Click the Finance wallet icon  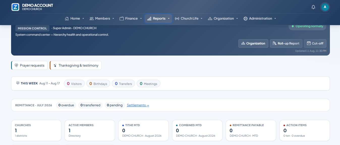point(122,19)
